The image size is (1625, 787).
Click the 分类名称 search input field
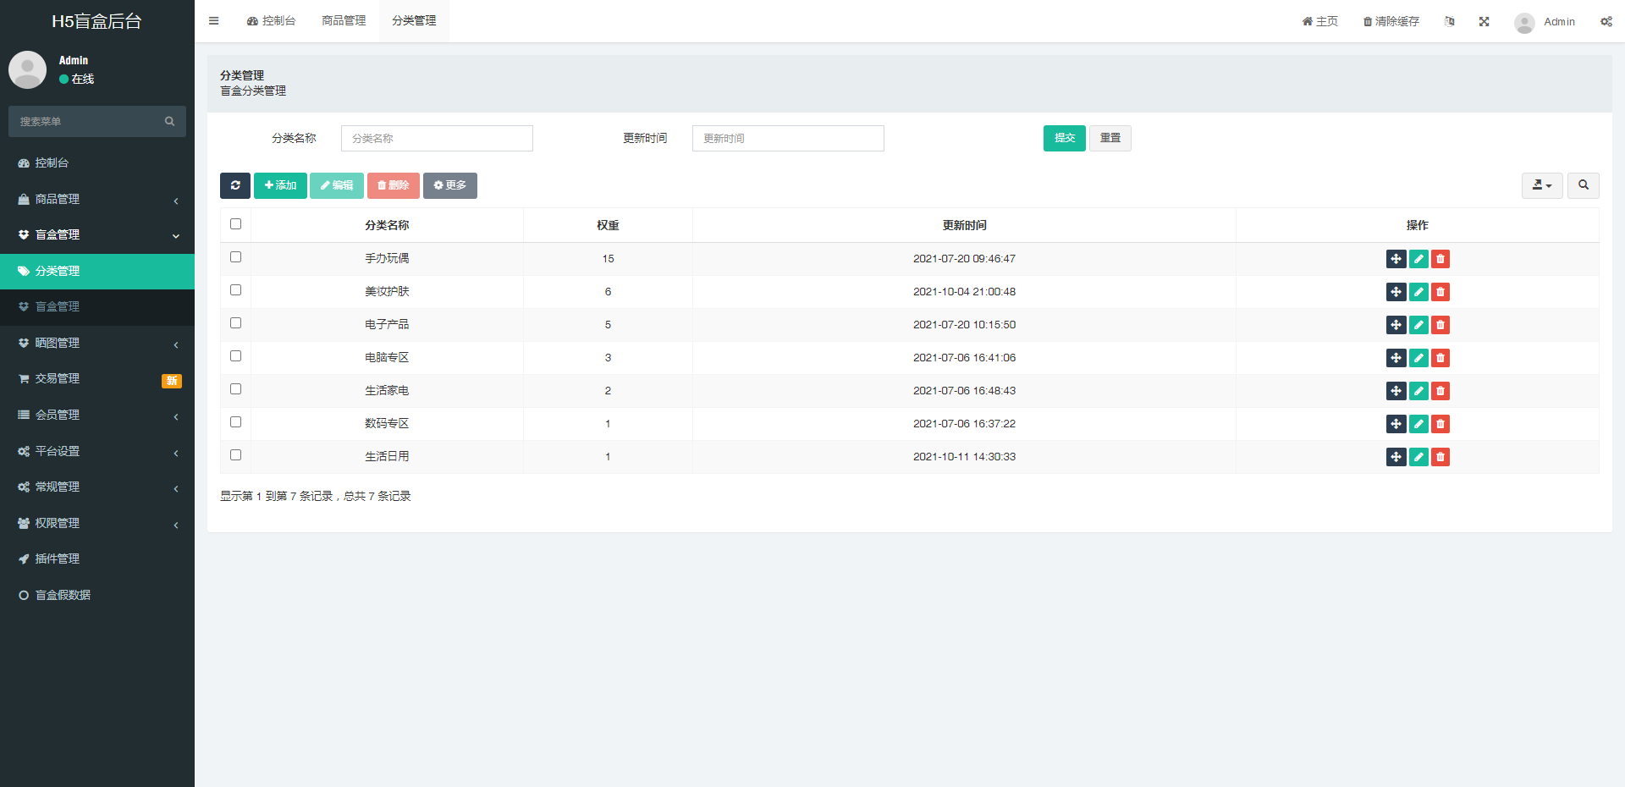point(437,138)
